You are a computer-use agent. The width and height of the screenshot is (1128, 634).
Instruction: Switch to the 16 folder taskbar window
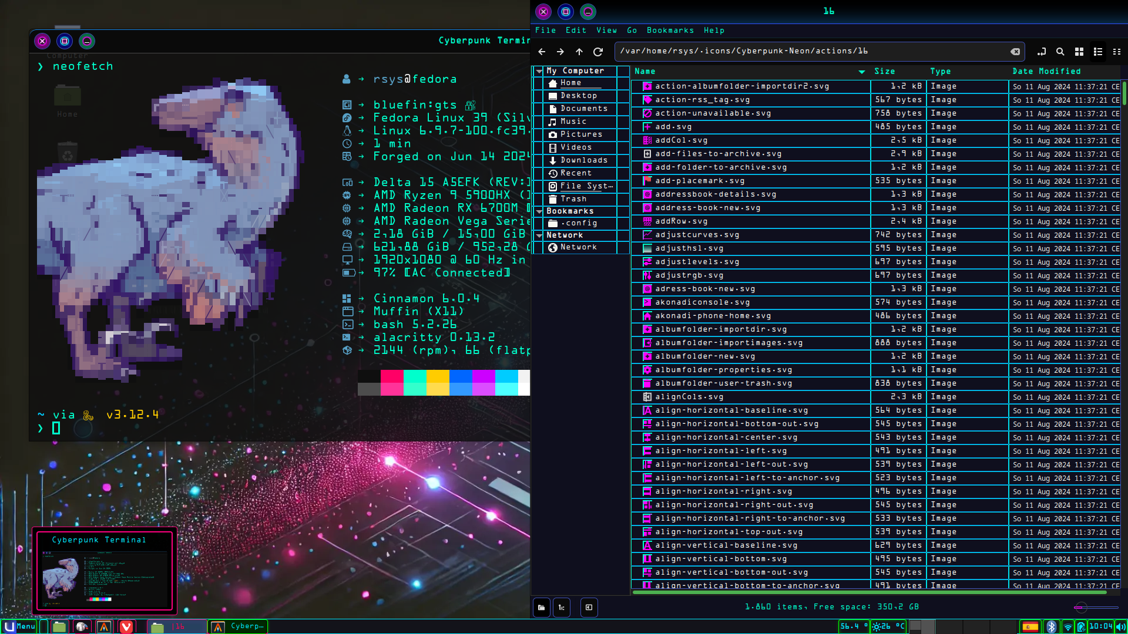pos(176,626)
